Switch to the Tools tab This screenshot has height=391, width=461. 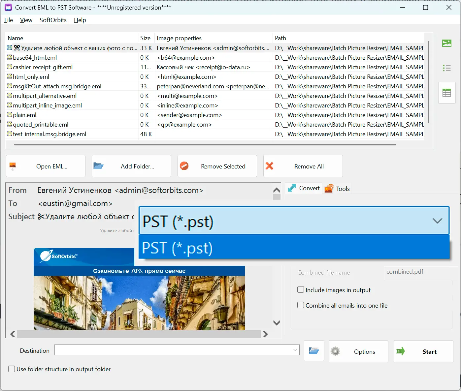[x=337, y=189]
